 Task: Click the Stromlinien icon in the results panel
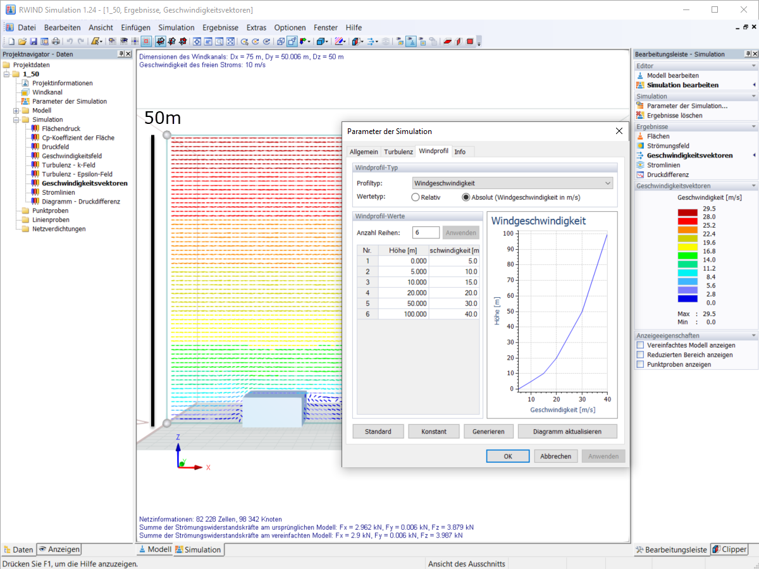640,165
